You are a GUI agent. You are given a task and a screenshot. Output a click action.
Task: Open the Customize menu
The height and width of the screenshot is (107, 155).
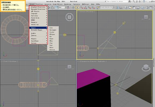click(76, 4)
